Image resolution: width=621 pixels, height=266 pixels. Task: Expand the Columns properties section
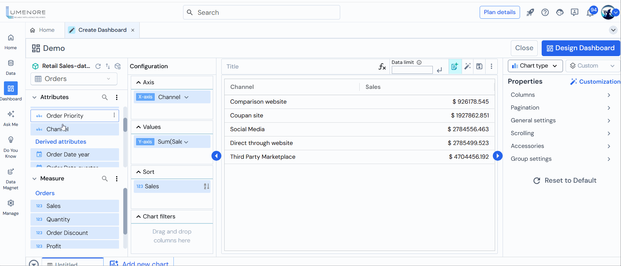coord(560,95)
